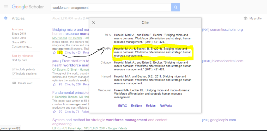Viewport: 267px width, 131px height.
Task: Click the Articles graduation cap icon
Action: [x=6, y=18]
